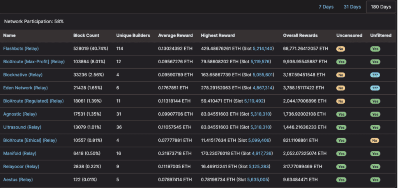Click Blocknative's ??? Unfiltered badge
Image resolution: width=399 pixels, height=188 pixels.
click(376, 75)
